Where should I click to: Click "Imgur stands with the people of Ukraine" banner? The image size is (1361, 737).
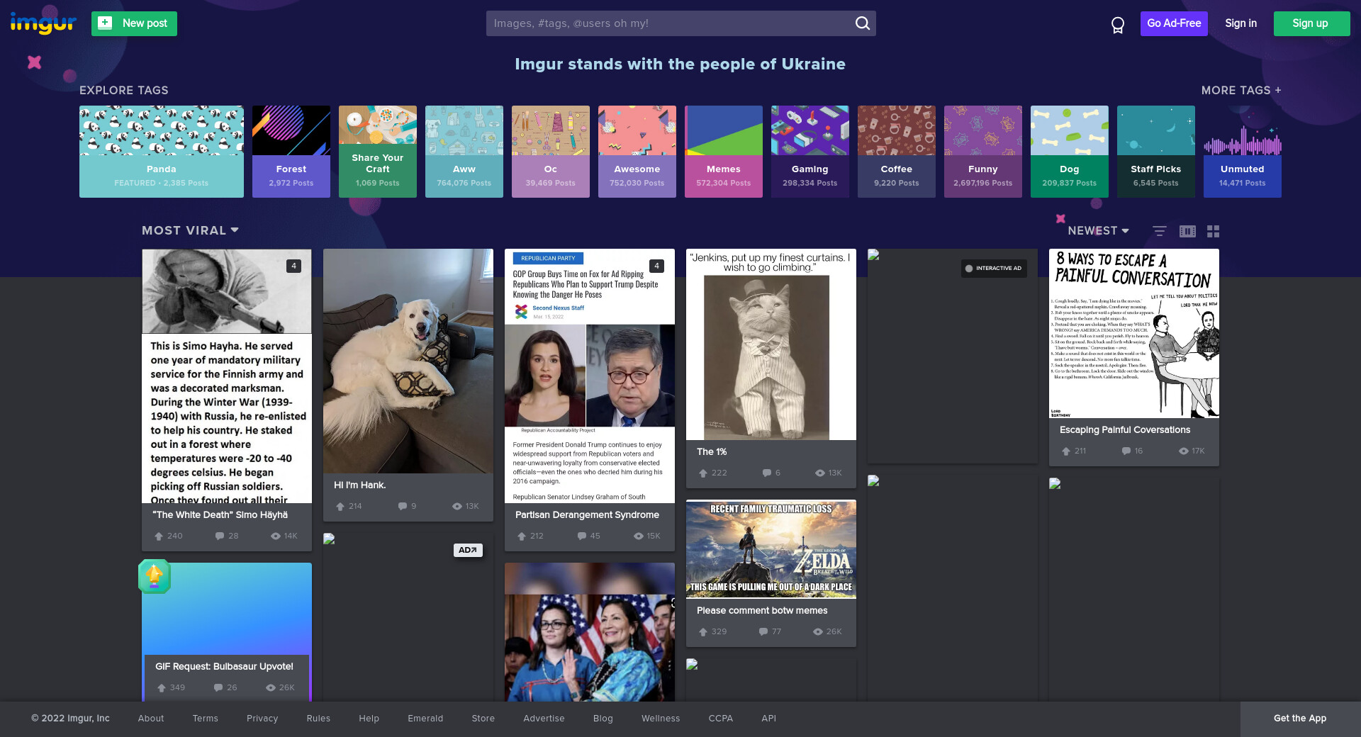pyautogui.click(x=680, y=64)
